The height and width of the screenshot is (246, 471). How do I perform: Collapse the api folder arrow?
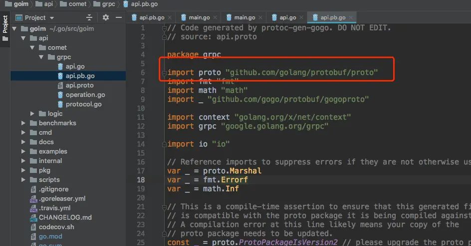point(23,38)
